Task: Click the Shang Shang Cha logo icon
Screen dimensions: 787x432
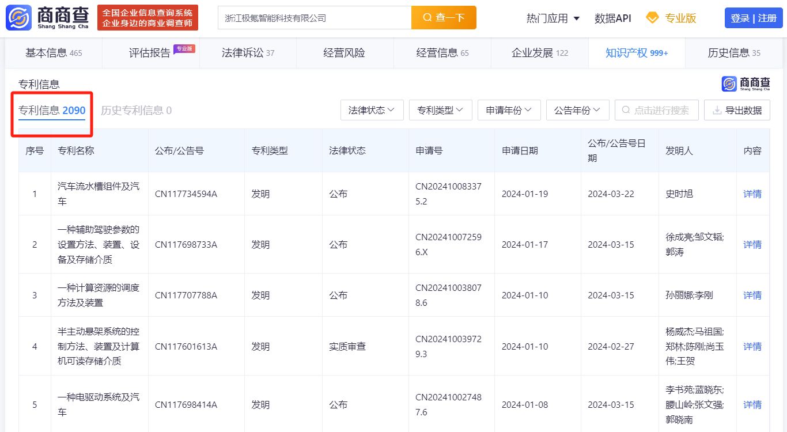Action: tap(19, 18)
